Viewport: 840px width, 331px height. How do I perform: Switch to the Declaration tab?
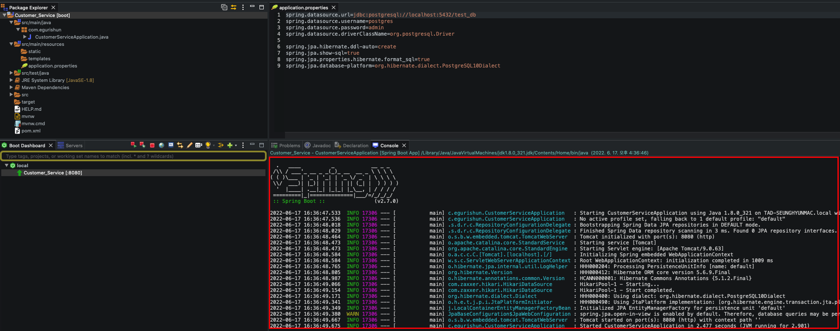click(352, 146)
